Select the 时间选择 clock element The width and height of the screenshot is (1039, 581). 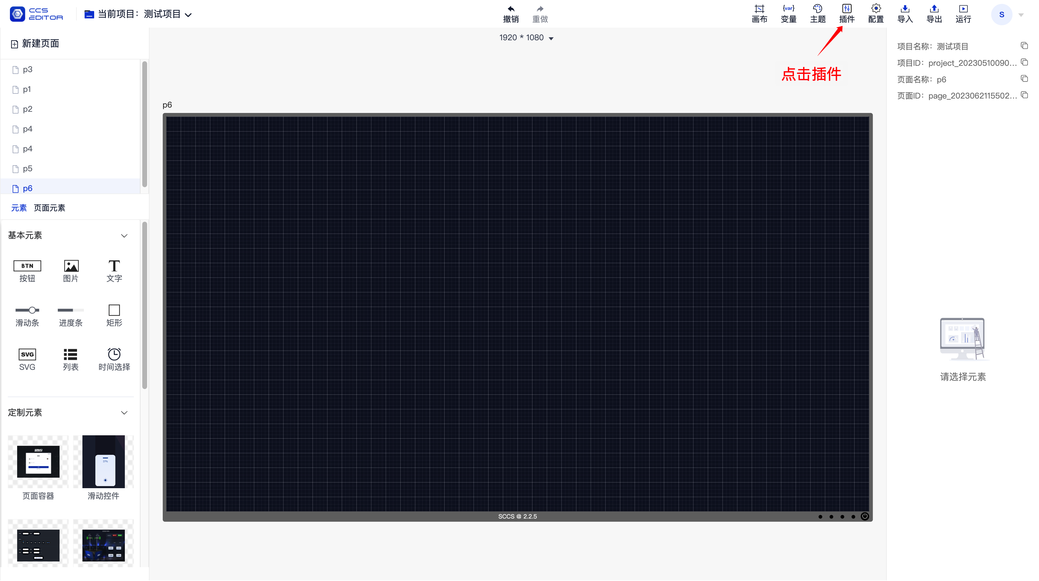[114, 359]
